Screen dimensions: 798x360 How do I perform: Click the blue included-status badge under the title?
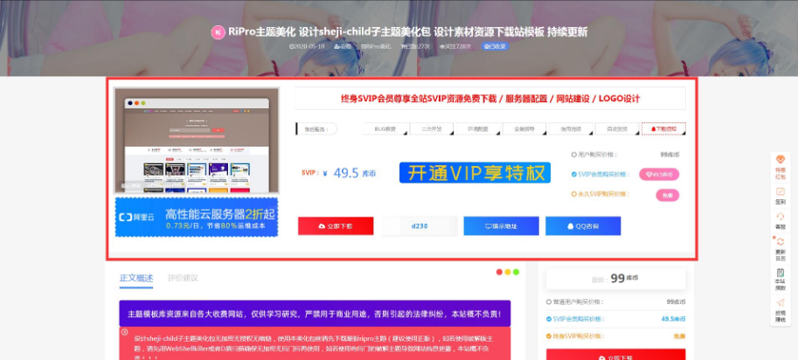pos(496,46)
